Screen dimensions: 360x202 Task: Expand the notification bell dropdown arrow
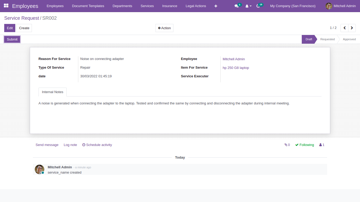250,6
